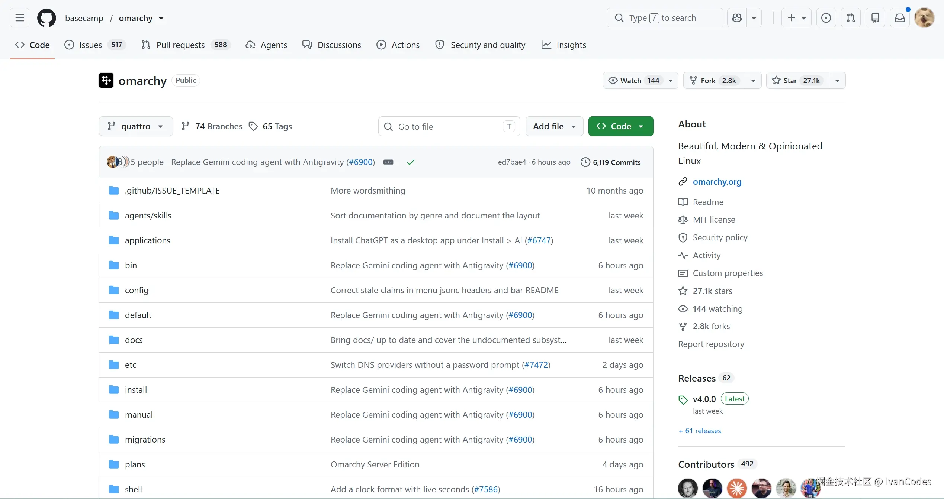Viewport: 944px width, 499px height.
Task: Click the folder icon for migrations
Action: pyautogui.click(x=114, y=440)
